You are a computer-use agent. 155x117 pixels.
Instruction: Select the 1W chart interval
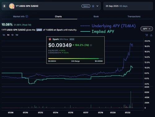click(17, 35)
